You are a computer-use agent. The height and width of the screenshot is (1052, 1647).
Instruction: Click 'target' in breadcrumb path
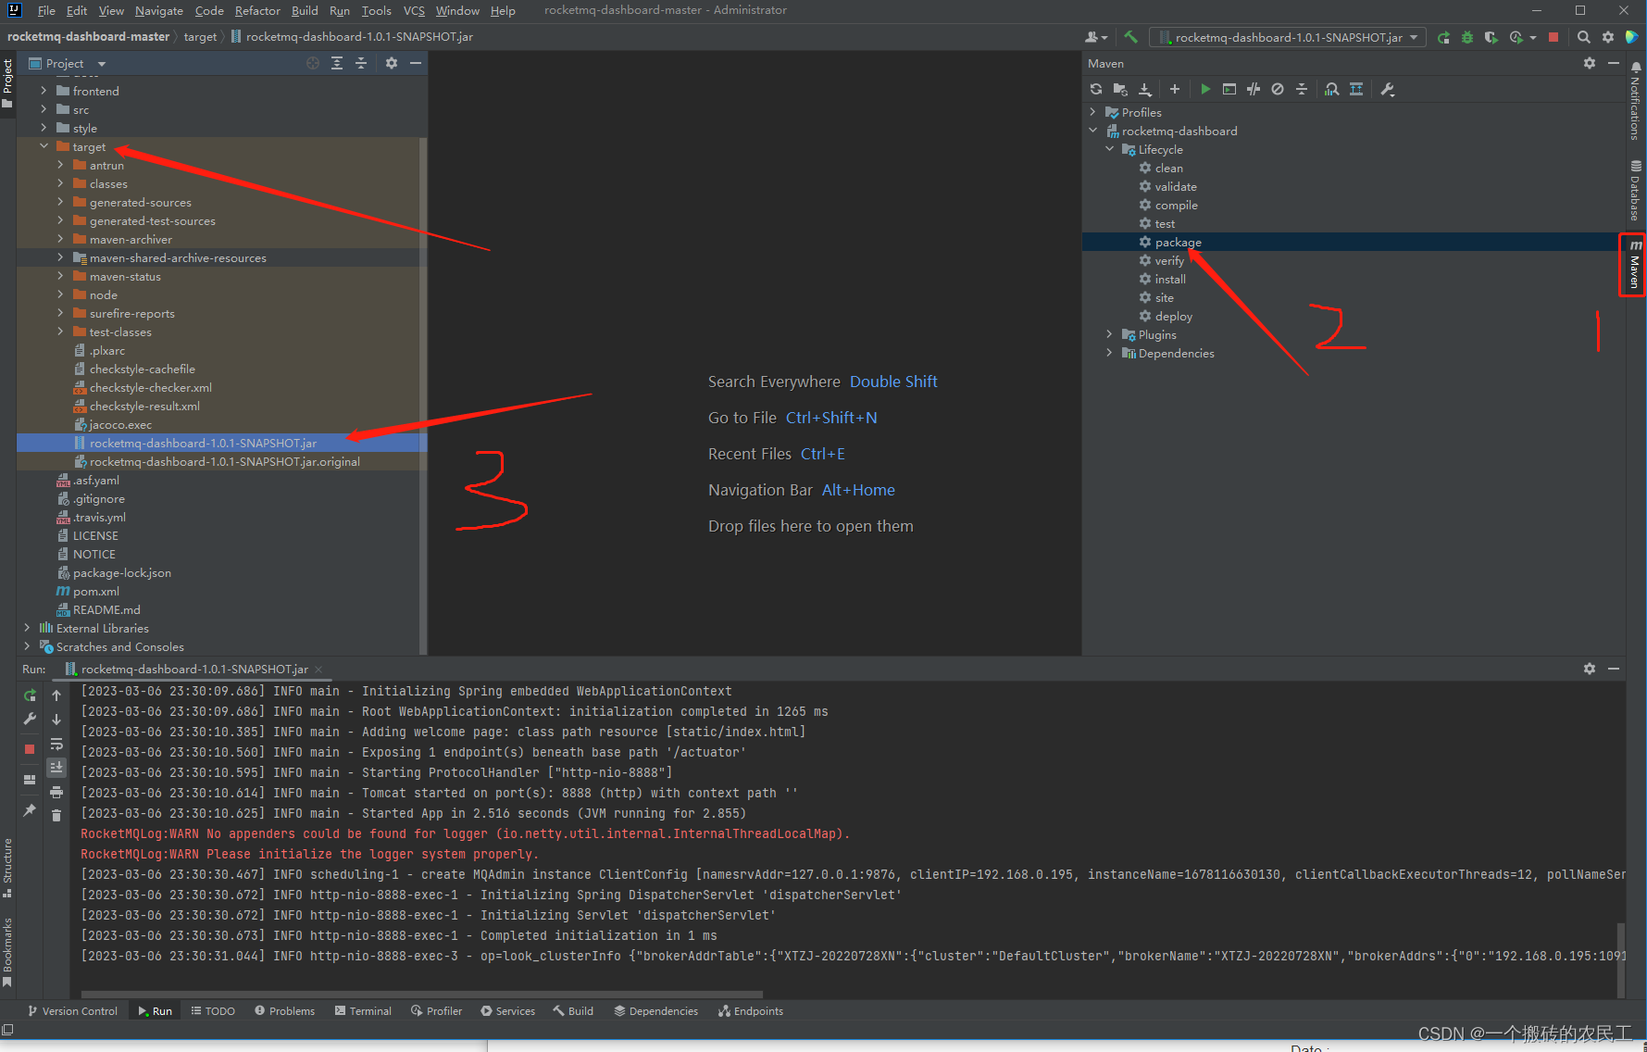click(200, 36)
